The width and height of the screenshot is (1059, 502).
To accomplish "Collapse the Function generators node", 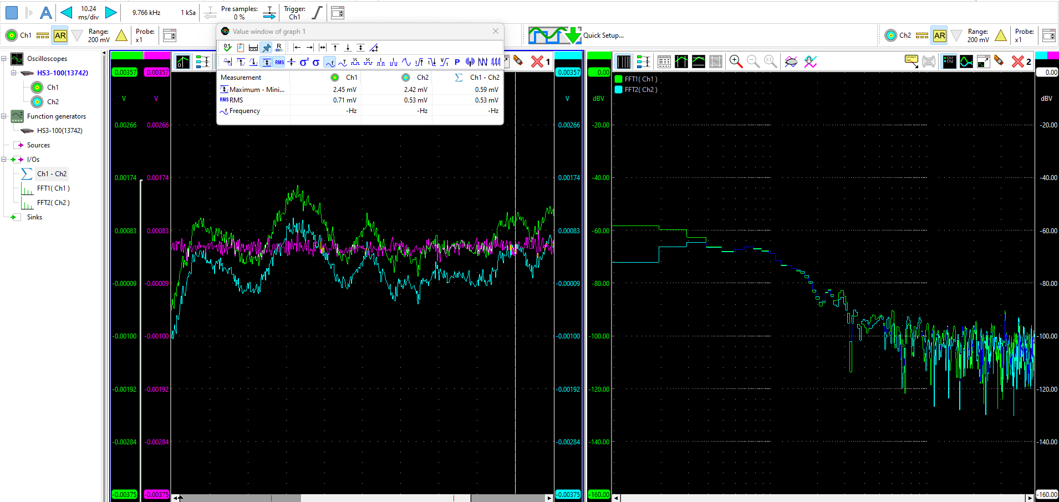I will (x=4, y=116).
